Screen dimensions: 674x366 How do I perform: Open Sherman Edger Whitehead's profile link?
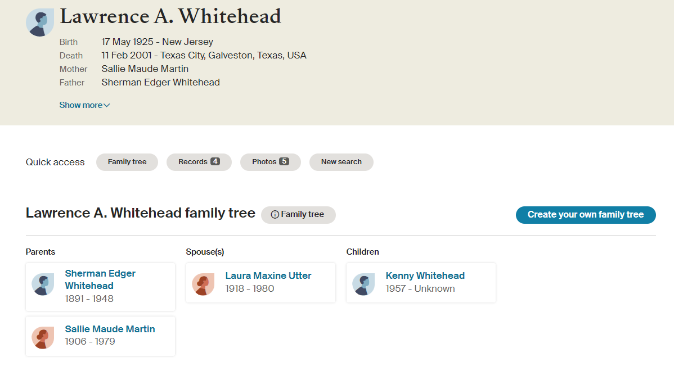pyautogui.click(x=100, y=279)
